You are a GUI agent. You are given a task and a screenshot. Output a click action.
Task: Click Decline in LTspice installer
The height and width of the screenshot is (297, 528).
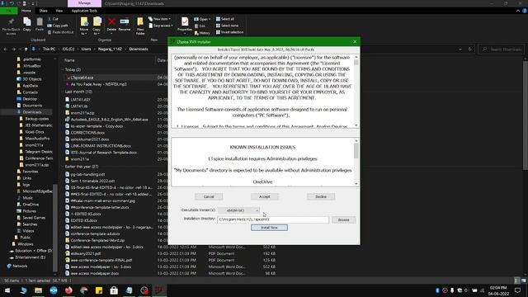pos(321,196)
